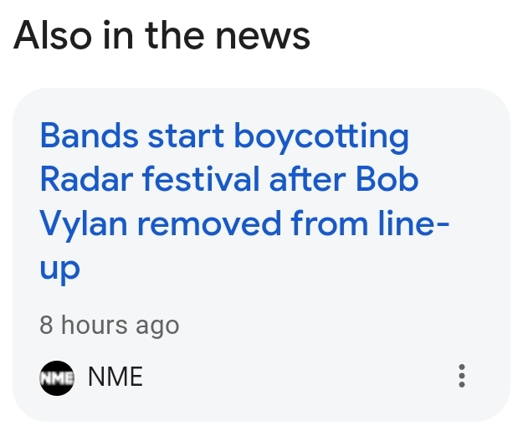523x431 pixels.
Task: Click the 8 hours ago timestamp
Action: 110,325
